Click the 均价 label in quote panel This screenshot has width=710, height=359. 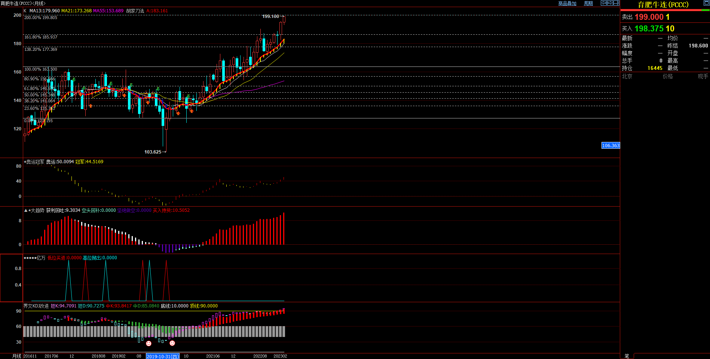(x=673, y=38)
